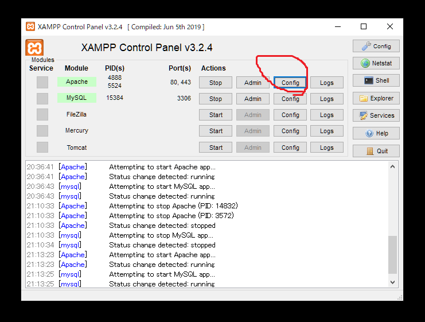Start the Tomcat module
This screenshot has height=322, width=425.
(216, 148)
